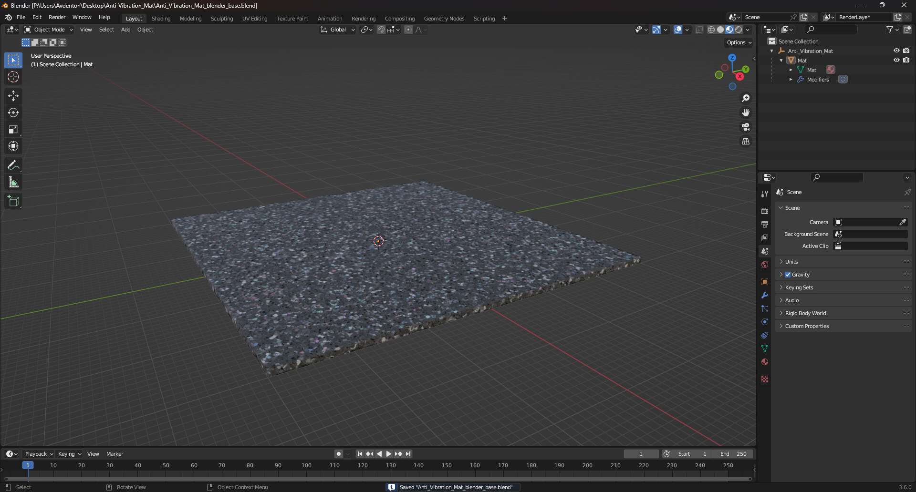Disable Anti_Vibration_Mat collection in renders

906,51
